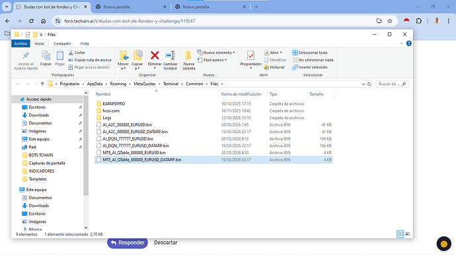Image resolution: width=456 pixels, height=255 pixels.
Task: Click Invertir selección
Action: tap(310, 67)
